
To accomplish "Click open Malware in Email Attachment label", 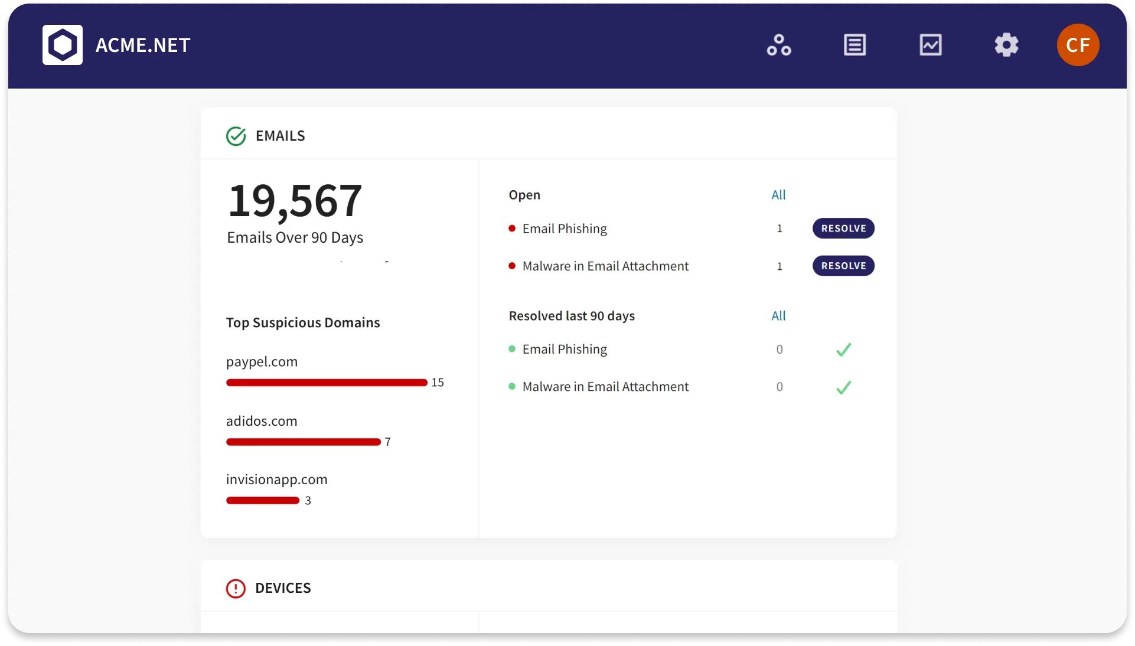I will [605, 266].
